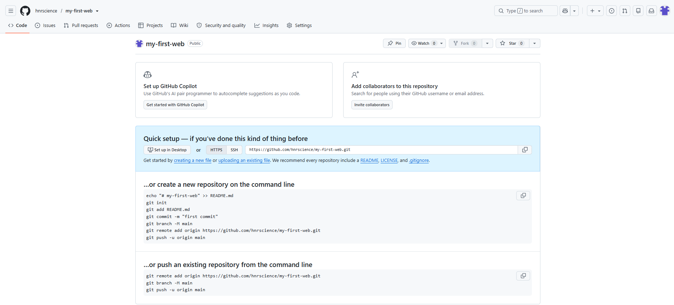Open the Watch notifications dropdown
The height and width of the screenshot is (305, 674).
click(x=427, y=43)
